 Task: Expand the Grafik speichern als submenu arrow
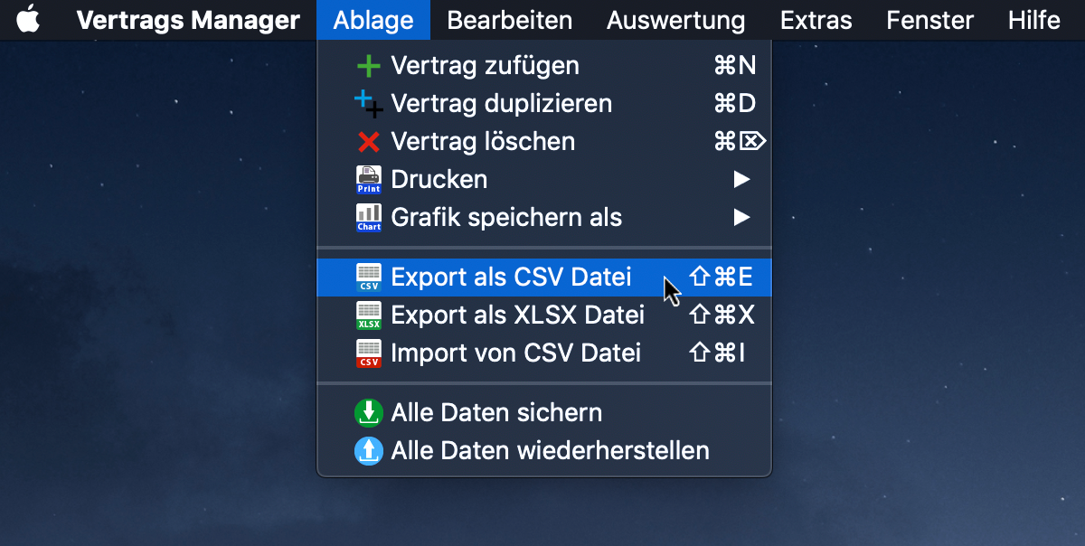[741, 218]
